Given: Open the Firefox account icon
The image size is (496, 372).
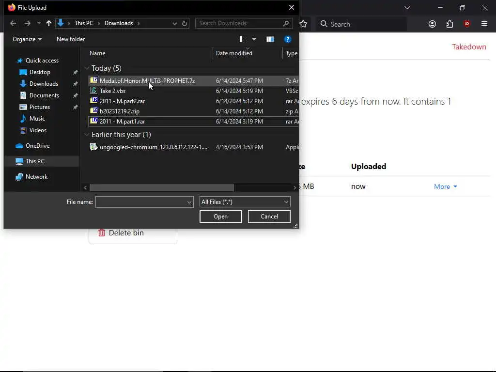Looking at the screenshot, I should [x=432, y=24].
